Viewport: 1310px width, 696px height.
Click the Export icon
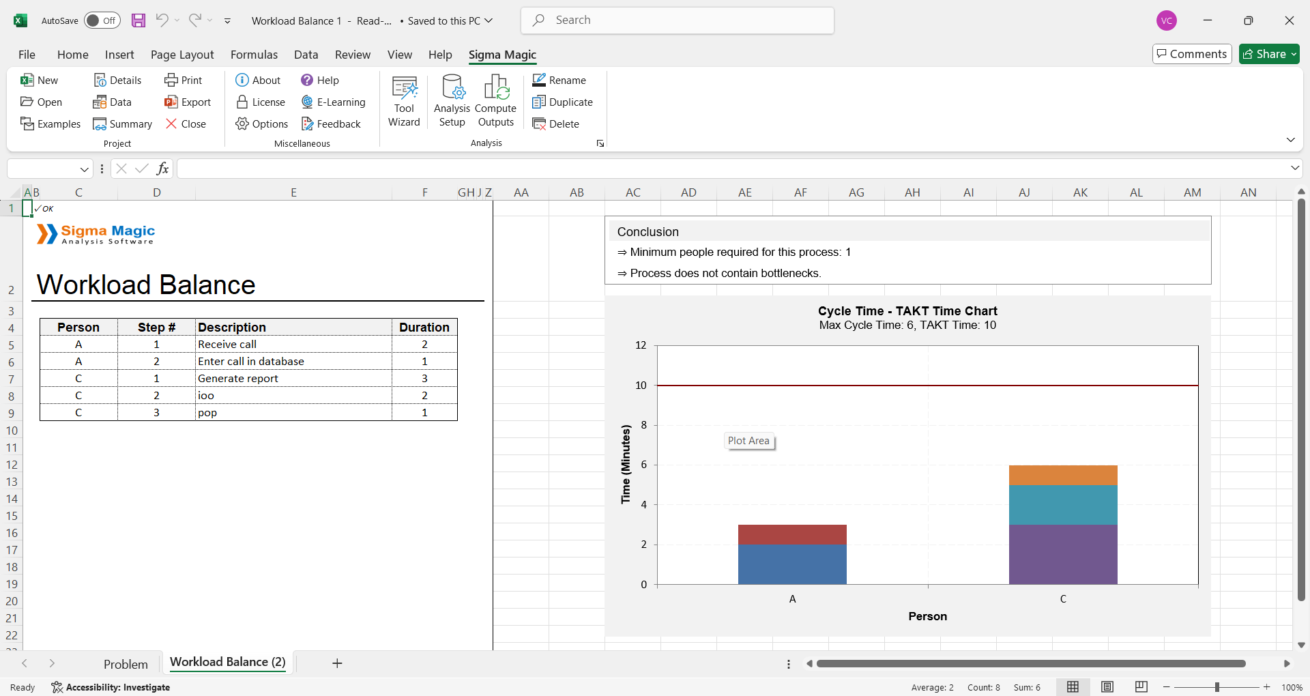click(171, 102)
